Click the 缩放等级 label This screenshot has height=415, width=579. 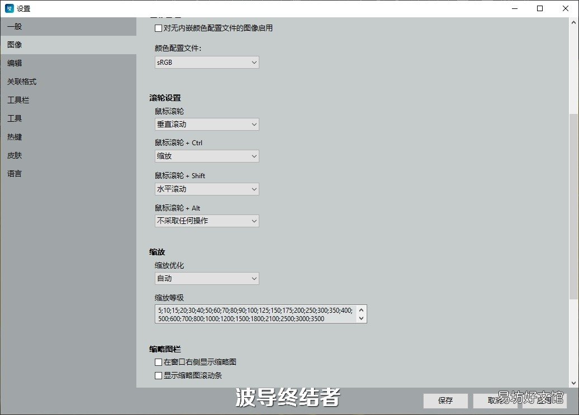(x=169, y=298)
